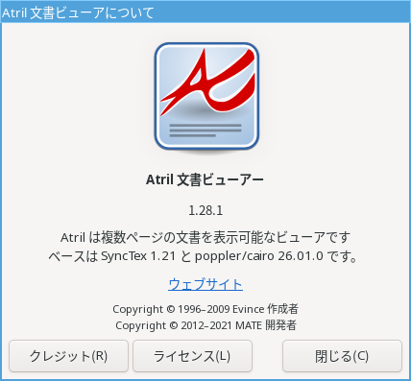Screen dimensions: 411x381
Task: Click the 'Copyright © 2012–2021 MATE 開発者' line
Action: [205, 325]
